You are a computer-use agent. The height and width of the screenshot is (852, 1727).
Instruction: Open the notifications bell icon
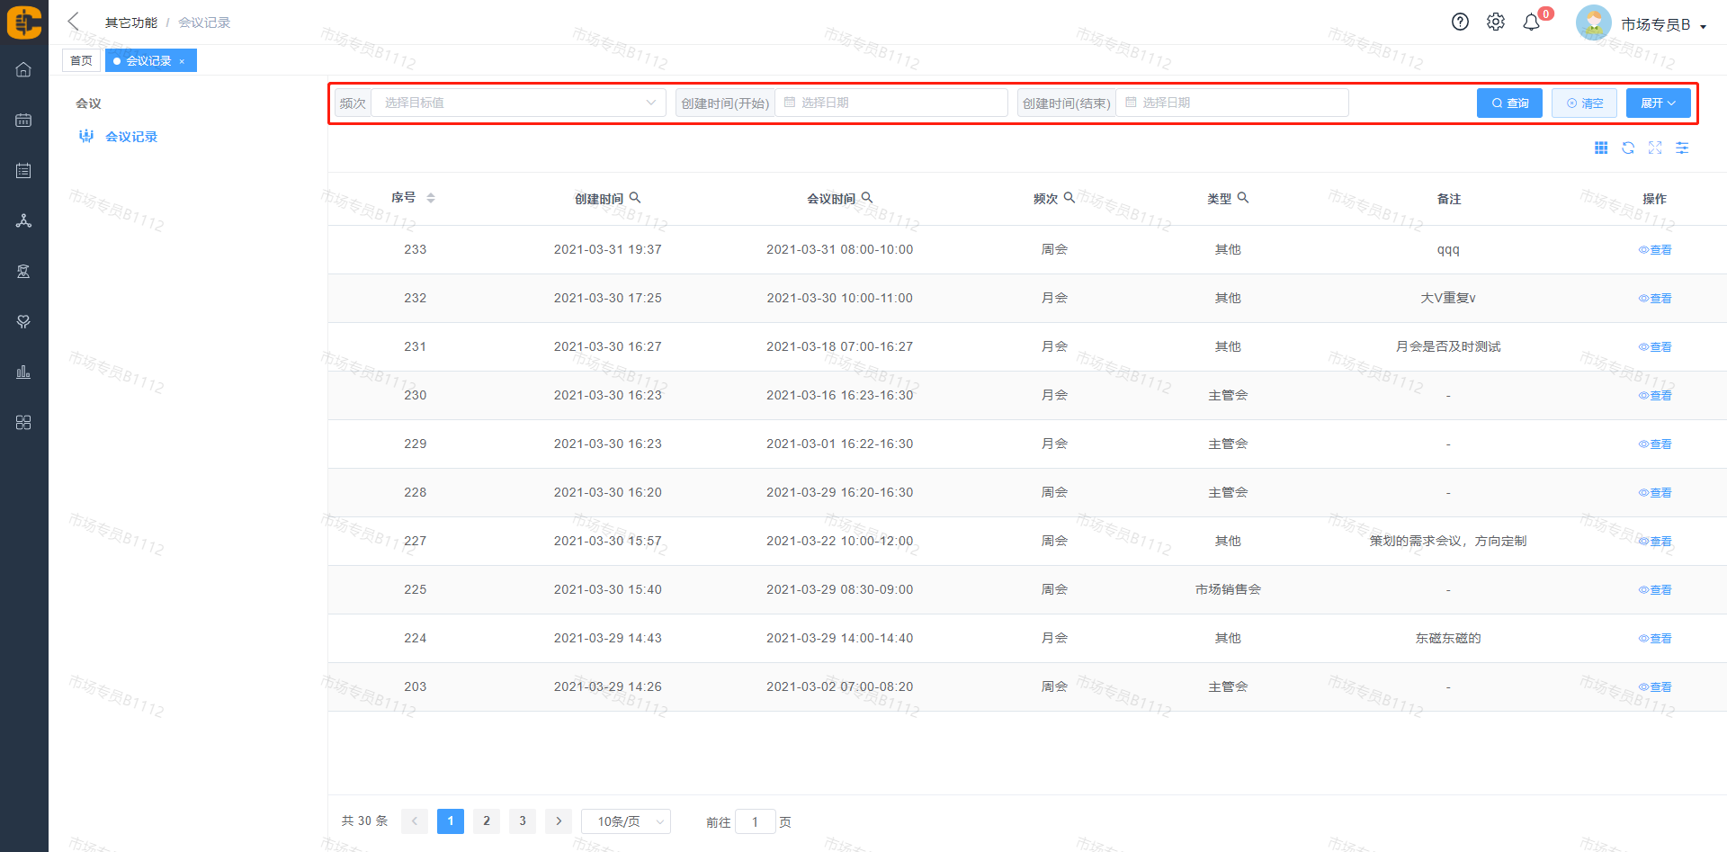coord(1531,22)
